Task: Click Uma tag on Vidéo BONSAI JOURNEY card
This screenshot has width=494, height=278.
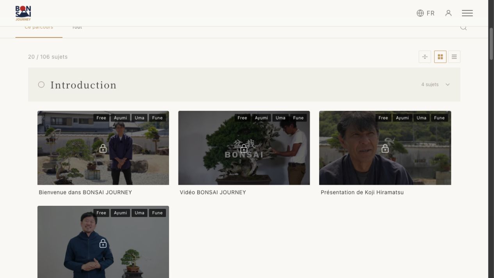Action: point(280,118)
